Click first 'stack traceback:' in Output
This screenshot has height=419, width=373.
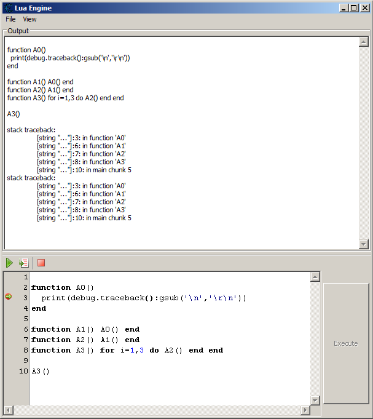[x=31, y=130]
